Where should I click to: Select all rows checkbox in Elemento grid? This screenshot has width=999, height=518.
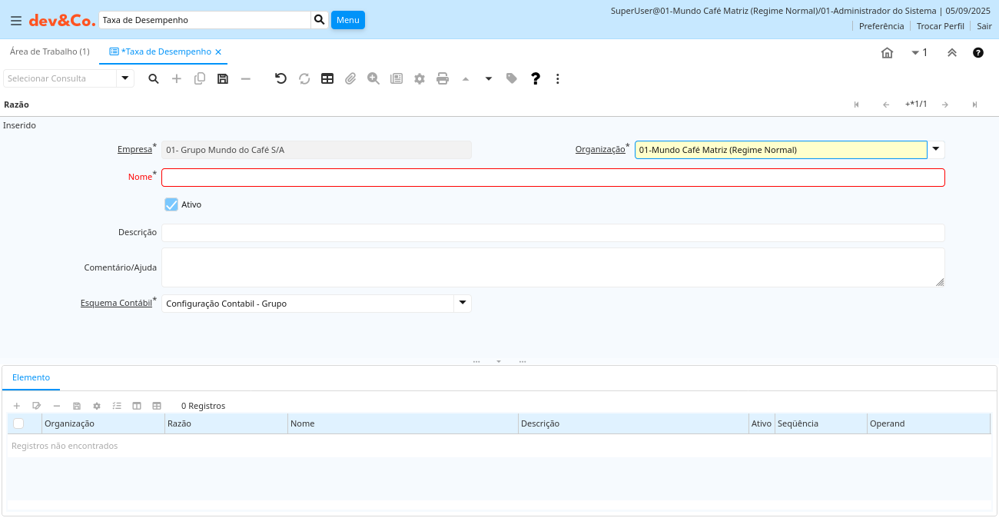[x=18, y=423]
